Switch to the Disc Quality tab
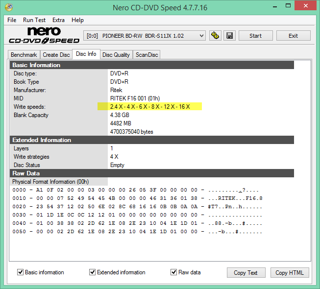320x289 pixels. point(116,55)
